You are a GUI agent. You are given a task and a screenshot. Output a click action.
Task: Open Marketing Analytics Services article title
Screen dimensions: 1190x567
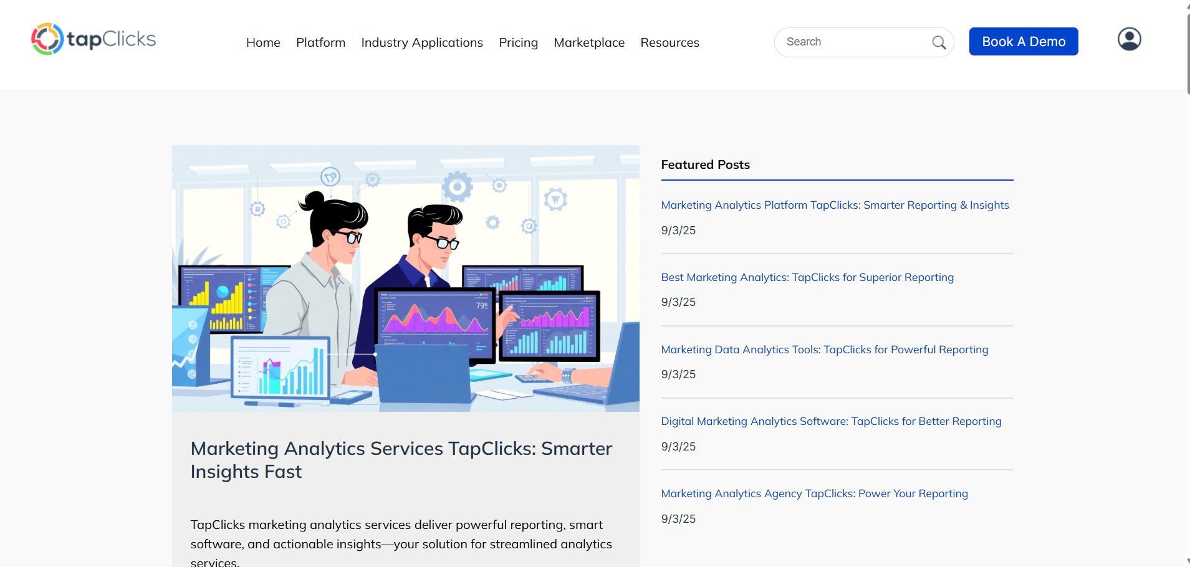(x=401, y=460)
